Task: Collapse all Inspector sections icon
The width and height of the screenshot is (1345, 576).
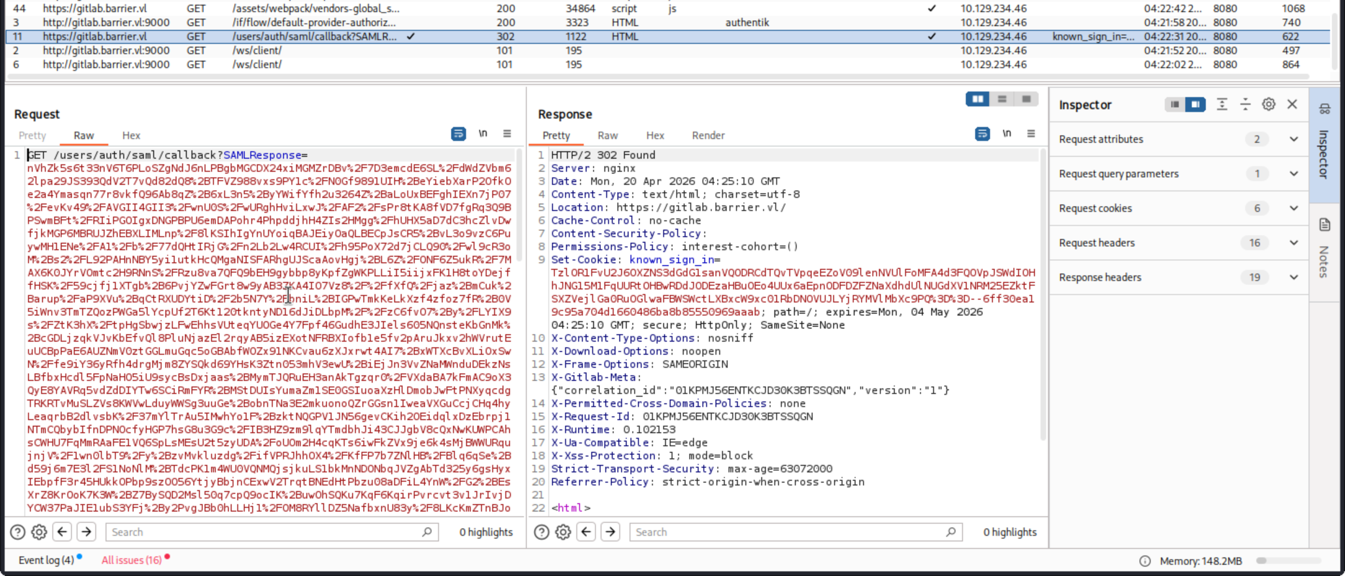Action: (1245, 105)
